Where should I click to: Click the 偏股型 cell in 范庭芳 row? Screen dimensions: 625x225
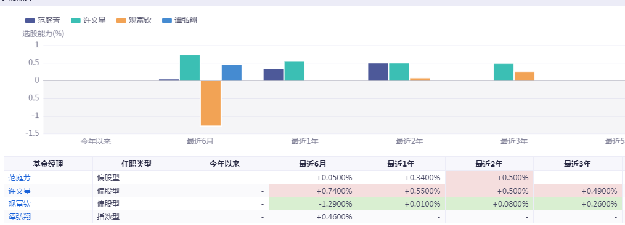(137, 178)
